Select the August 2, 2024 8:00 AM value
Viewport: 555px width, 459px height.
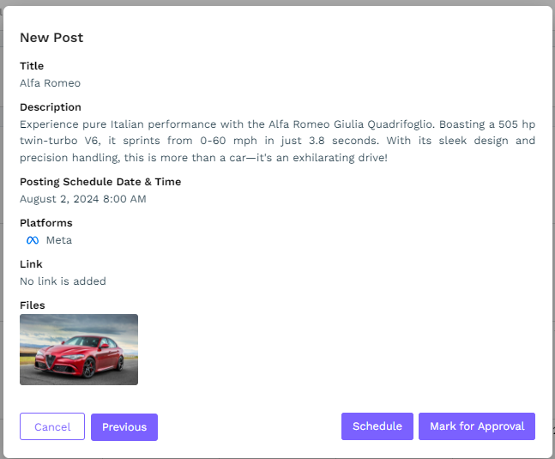tap(83, 199)
